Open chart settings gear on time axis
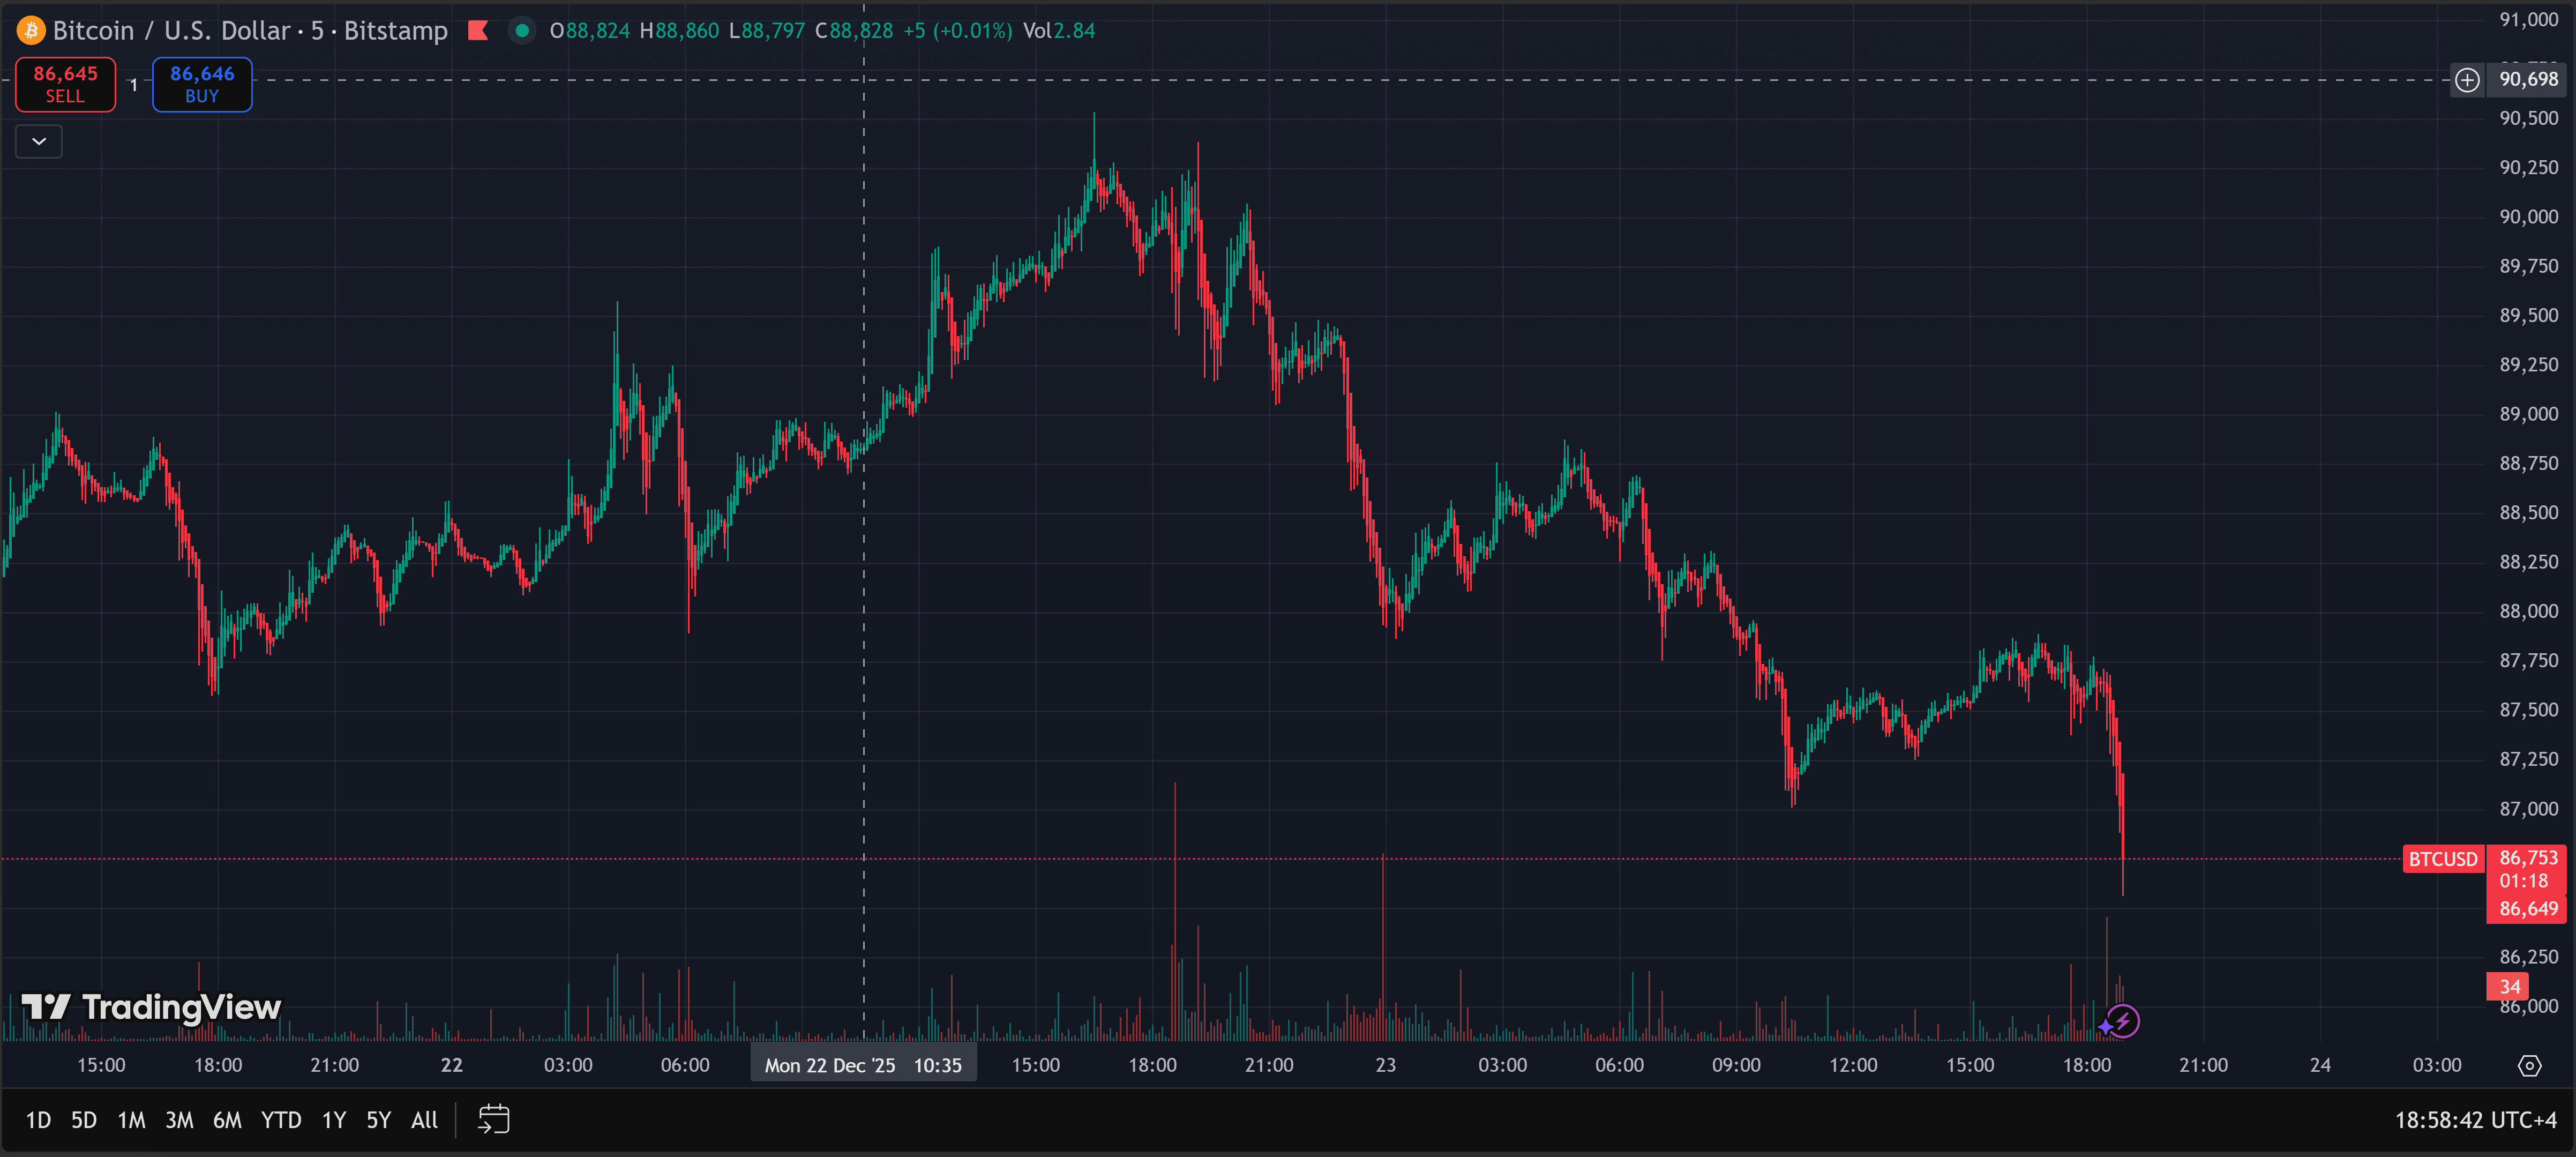Image resolution: width=2576 pixels, height=1157 pixels. click(2529, 1066)
